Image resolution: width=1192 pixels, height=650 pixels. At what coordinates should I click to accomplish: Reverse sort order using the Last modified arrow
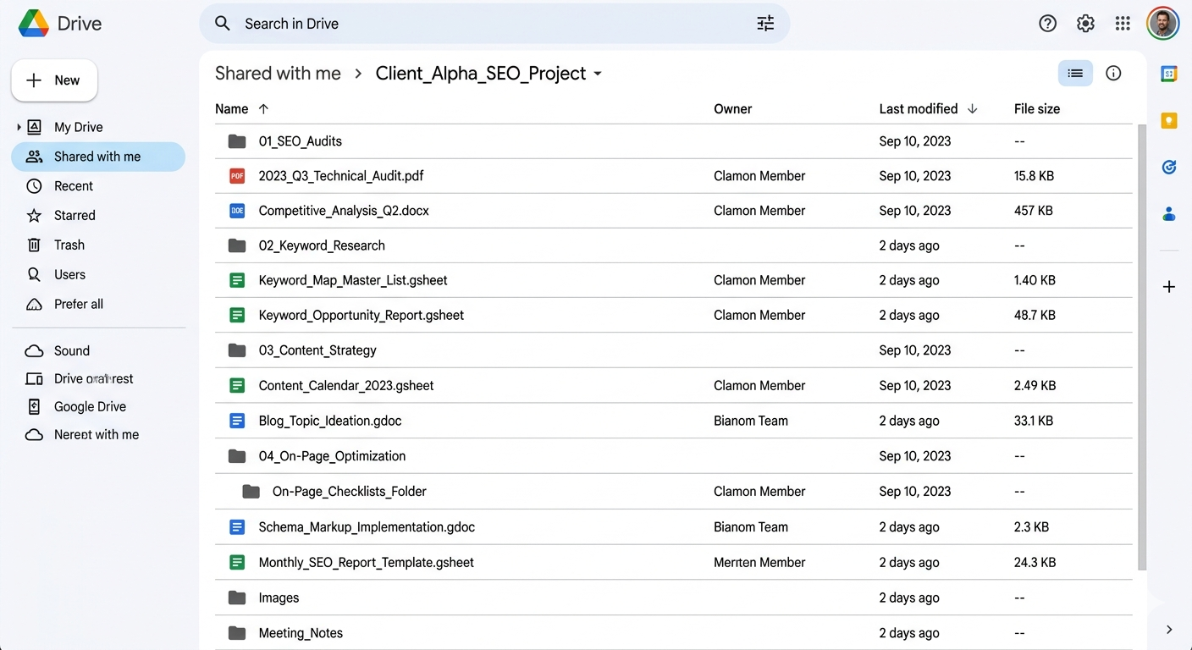click(972, 108)
